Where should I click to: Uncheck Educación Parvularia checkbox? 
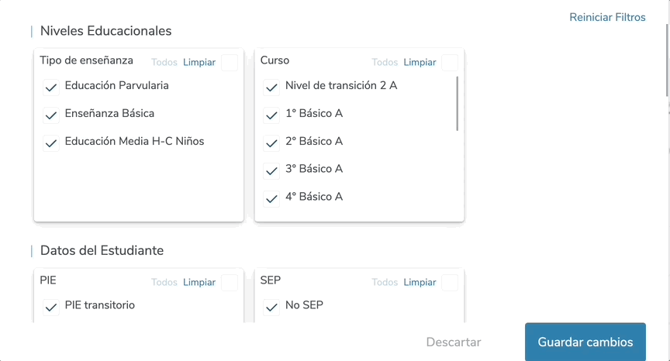(51, 88)
